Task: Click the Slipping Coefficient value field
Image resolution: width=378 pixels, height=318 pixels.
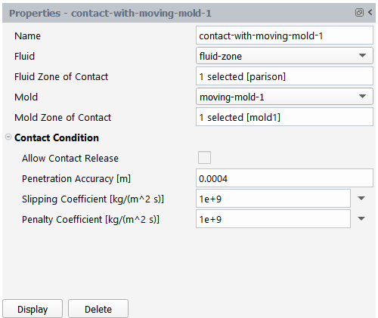Action: [273, 199]
